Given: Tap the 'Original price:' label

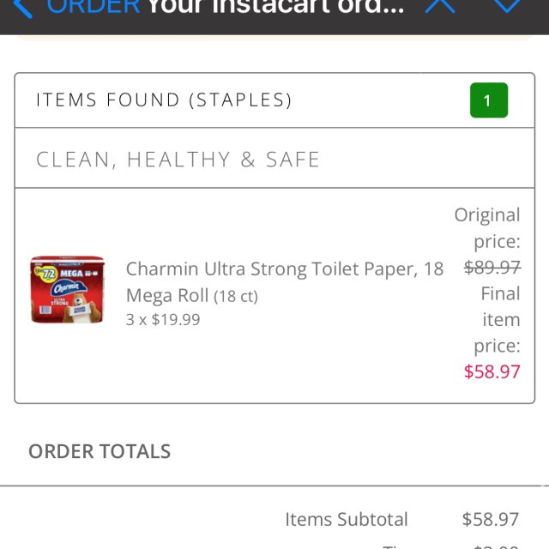Looking at the screenshot, I should [x=487, y=227].
